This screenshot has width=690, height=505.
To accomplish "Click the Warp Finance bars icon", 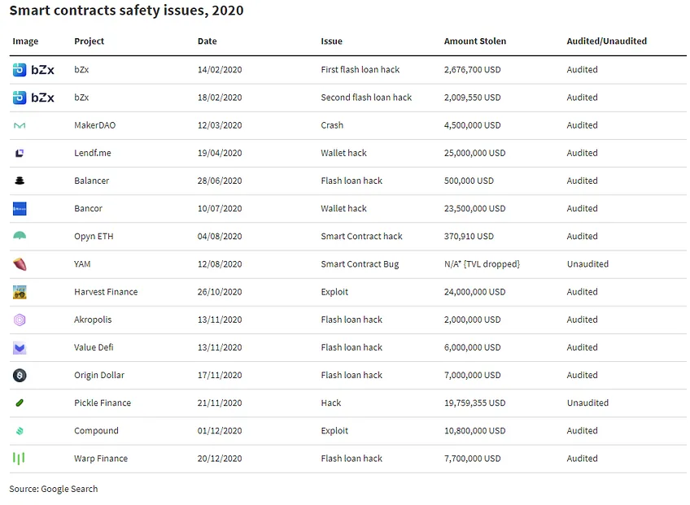I will click(19, 459).
